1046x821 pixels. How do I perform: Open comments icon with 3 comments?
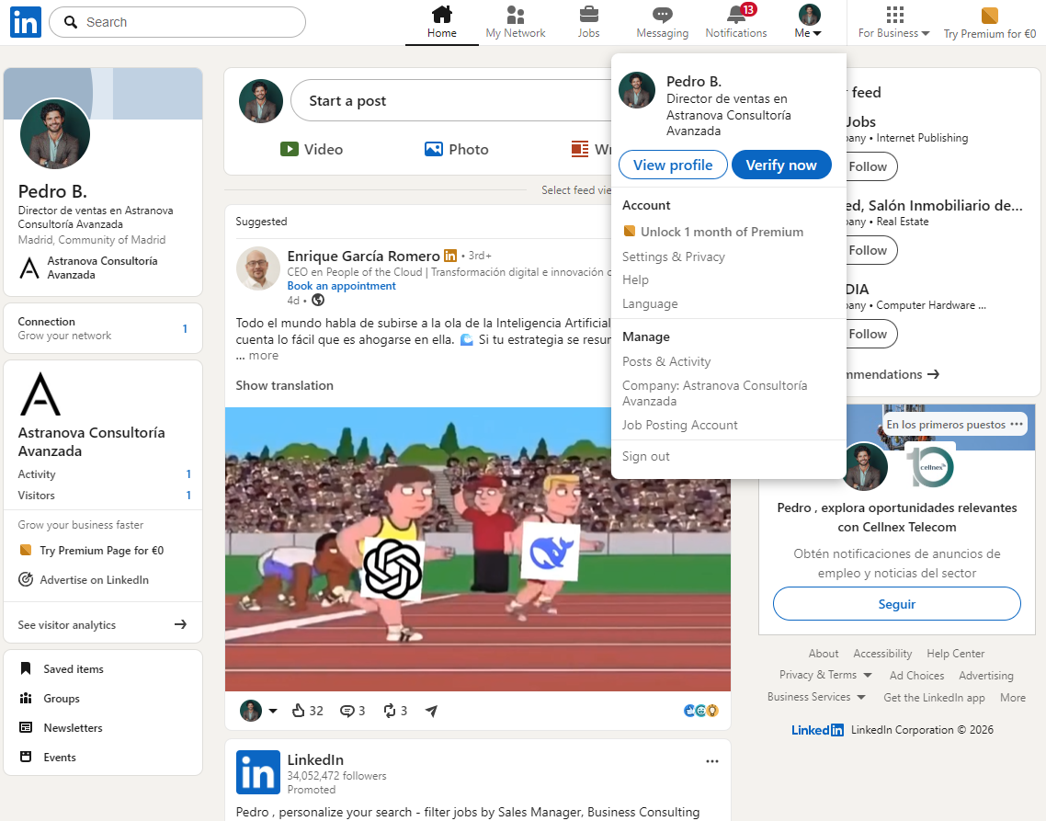352,711
